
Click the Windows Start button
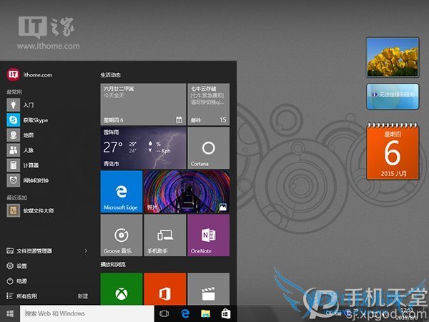10,313
